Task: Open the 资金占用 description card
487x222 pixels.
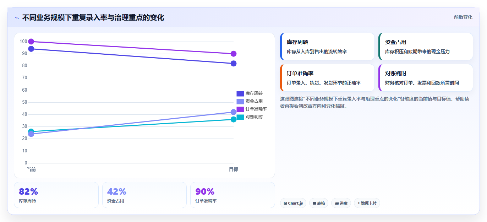Action: tap(426, 47)
